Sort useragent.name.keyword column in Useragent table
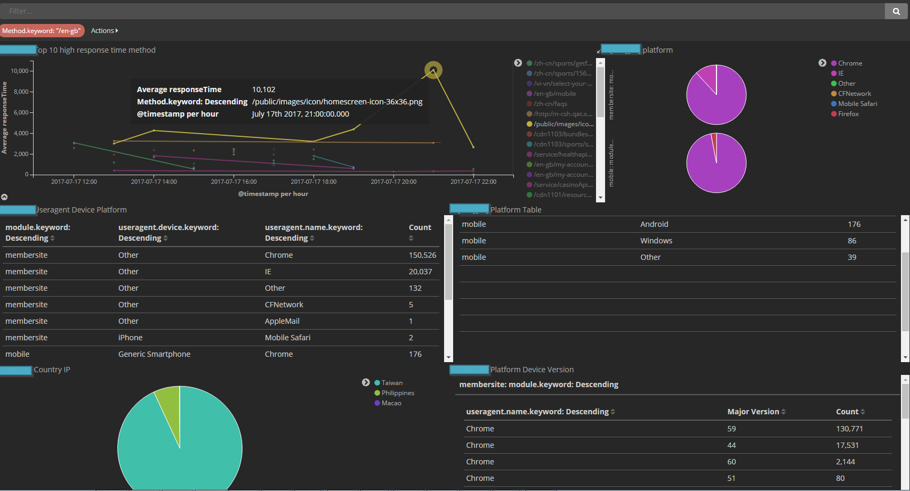Viewport: 910px width, 491px height. pyautogui.click(x=312, y=239)
